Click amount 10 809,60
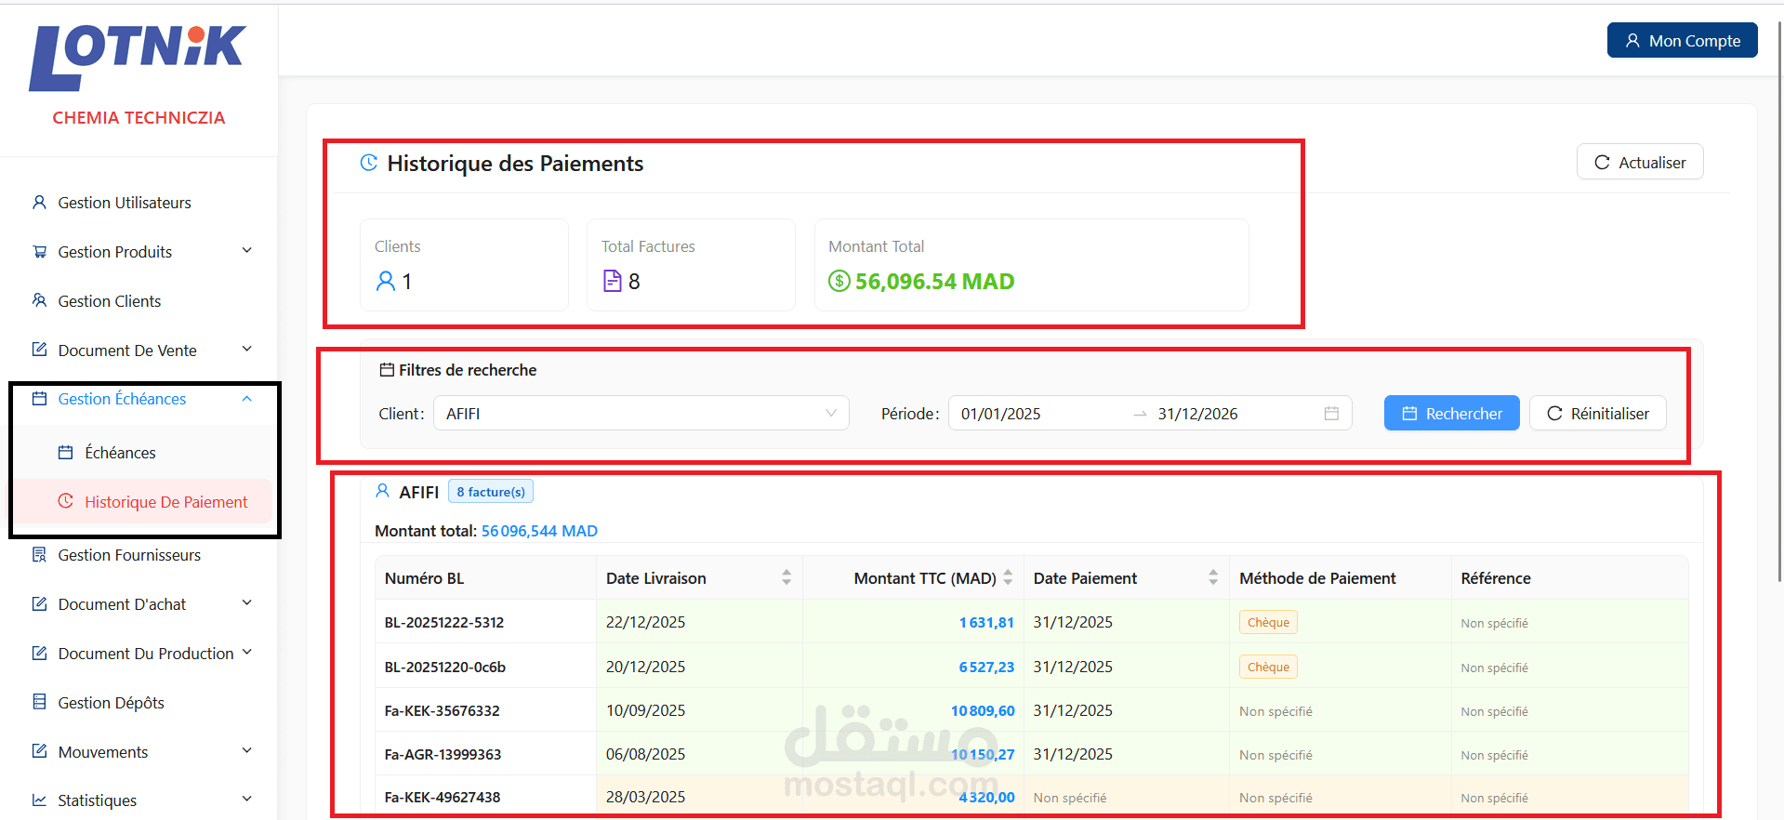 983,710
